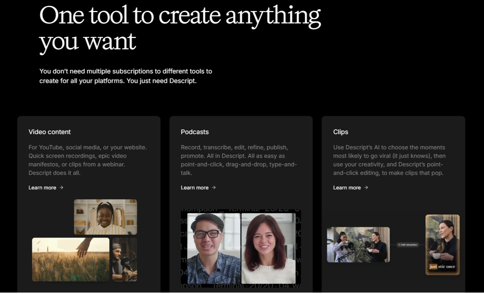The width and height of the screenshot is (484, 294).
Task: Click the "Video content" card title
Action: (49, 132)
